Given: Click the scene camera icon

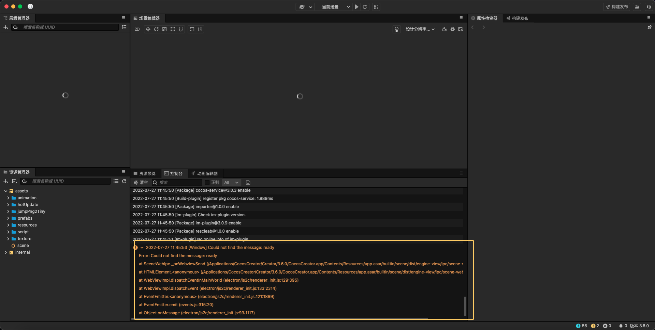Looking at the screenshot, I should pos(444,29).
